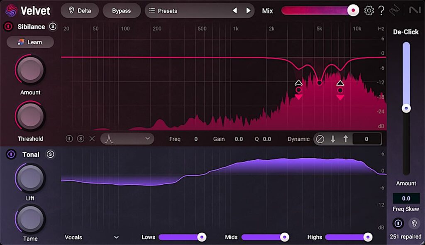Toggle the De-Click module power button
The image size is (425, 245).
click(398, 223)
